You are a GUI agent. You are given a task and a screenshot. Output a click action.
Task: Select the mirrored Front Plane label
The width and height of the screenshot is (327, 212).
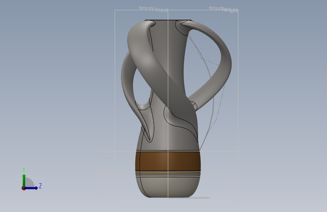coord(154,9)
